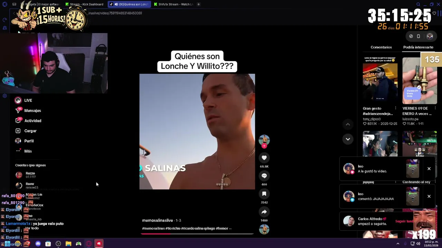
Task: Follow back Carlos Alfredo via Seguir también
Action: pos(404,221)
